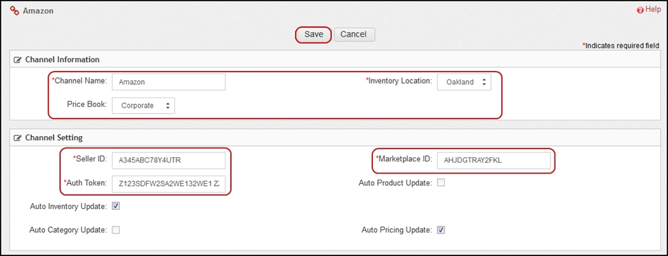
Task: Click into the Marketplace ID field
Action: tap(494, 161)
